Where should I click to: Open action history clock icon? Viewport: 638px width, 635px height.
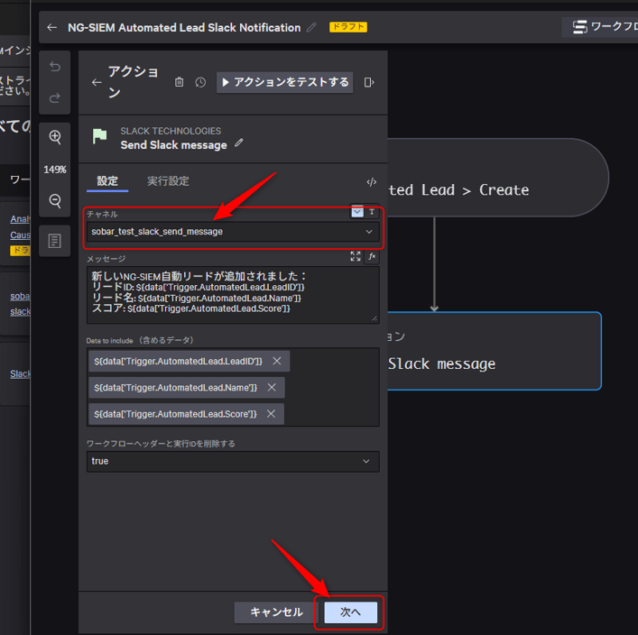(x=200, y=83)
